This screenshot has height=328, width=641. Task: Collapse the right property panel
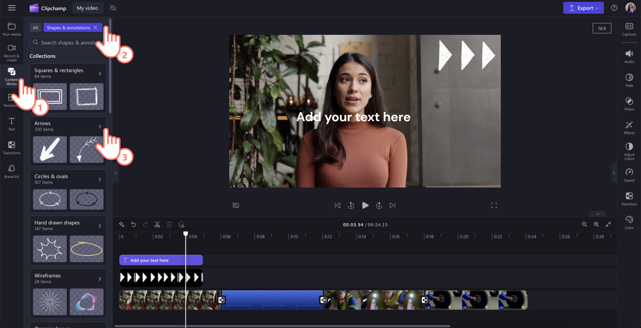coord(614,173)
